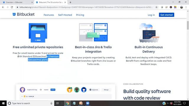Click the blue reviewer avatar
The height and width of the screenshot is (106, 189).
coord(84,90)
